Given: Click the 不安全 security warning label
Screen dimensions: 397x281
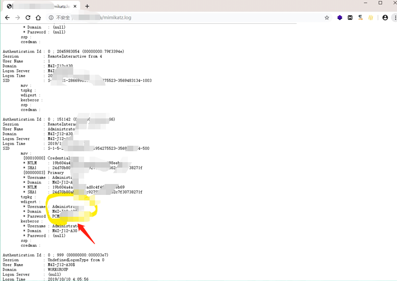Looking at the screenshot, I should [63, 17].
